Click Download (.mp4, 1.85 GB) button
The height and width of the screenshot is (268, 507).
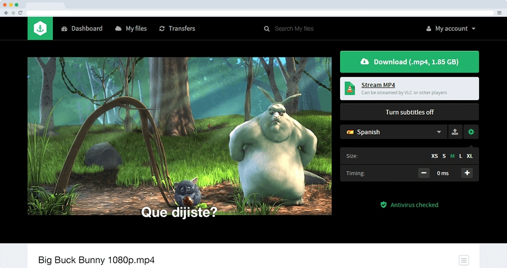[x=409, y=61]
